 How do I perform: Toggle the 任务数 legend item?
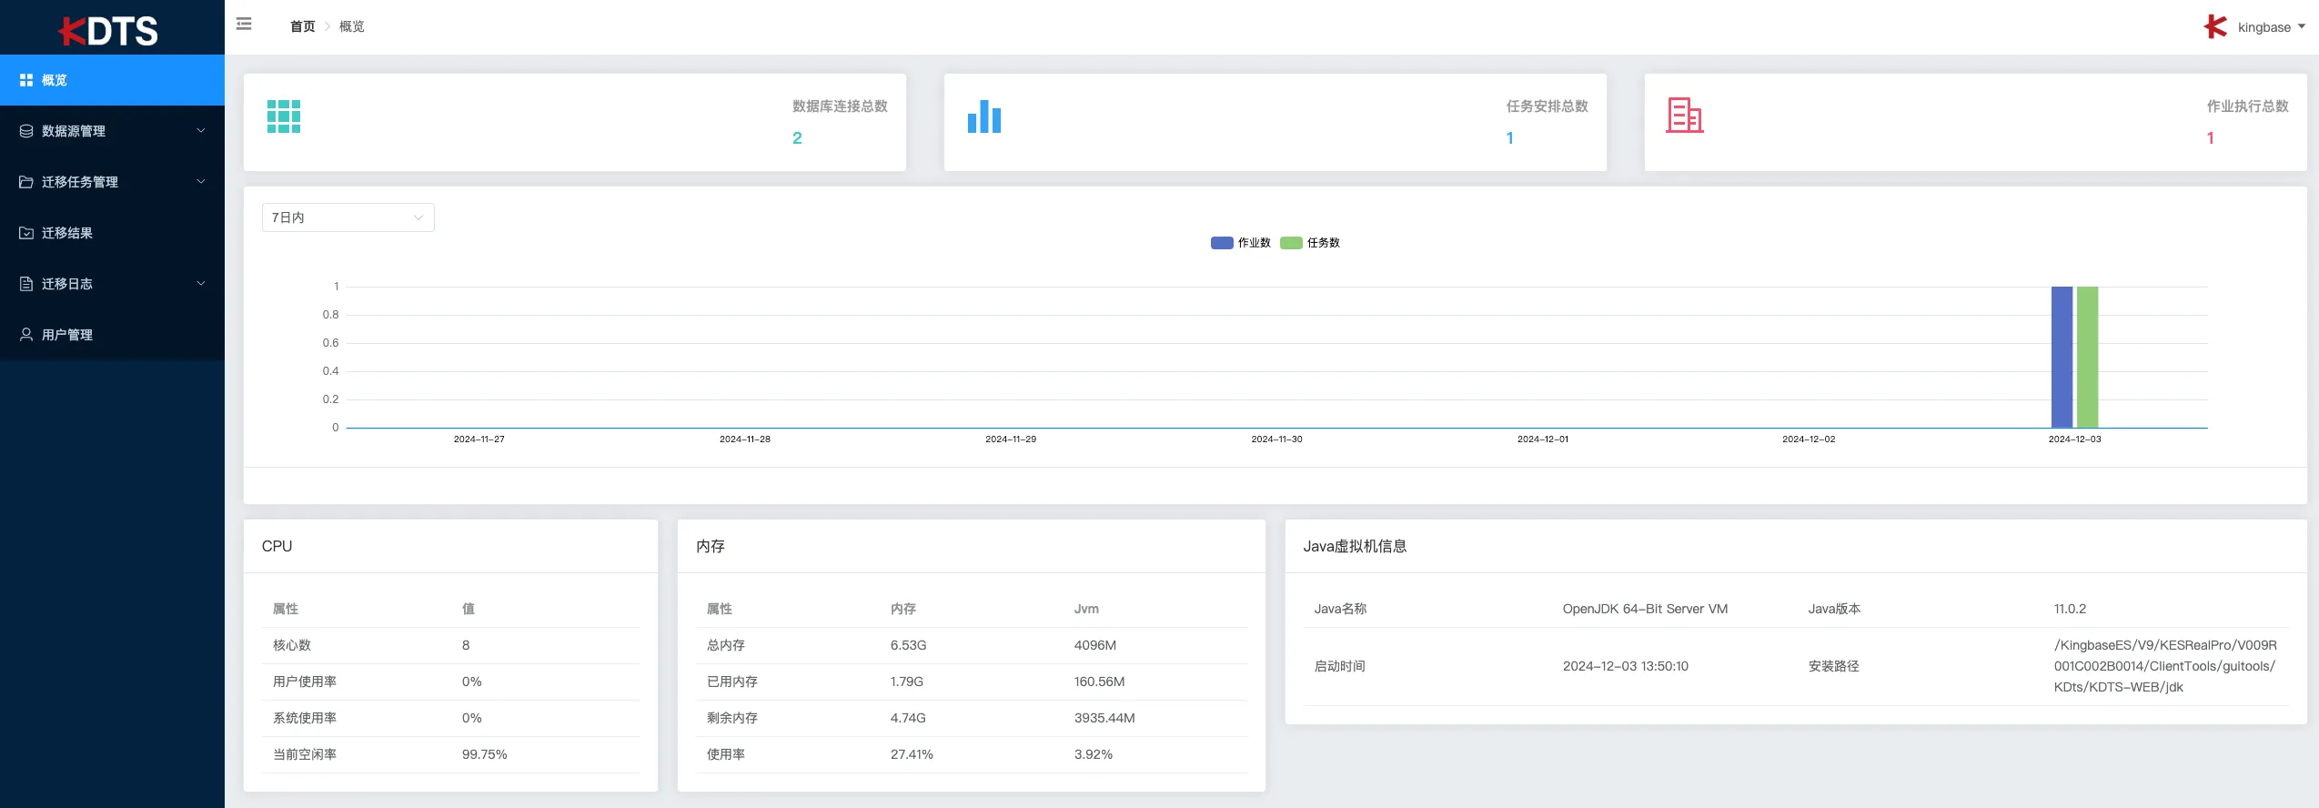coord(1310,243)
